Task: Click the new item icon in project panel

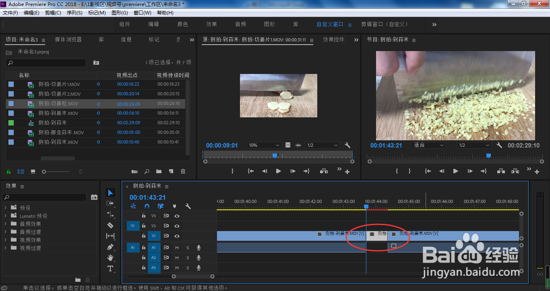Action: pyautogui.click(x=171, y=171)
